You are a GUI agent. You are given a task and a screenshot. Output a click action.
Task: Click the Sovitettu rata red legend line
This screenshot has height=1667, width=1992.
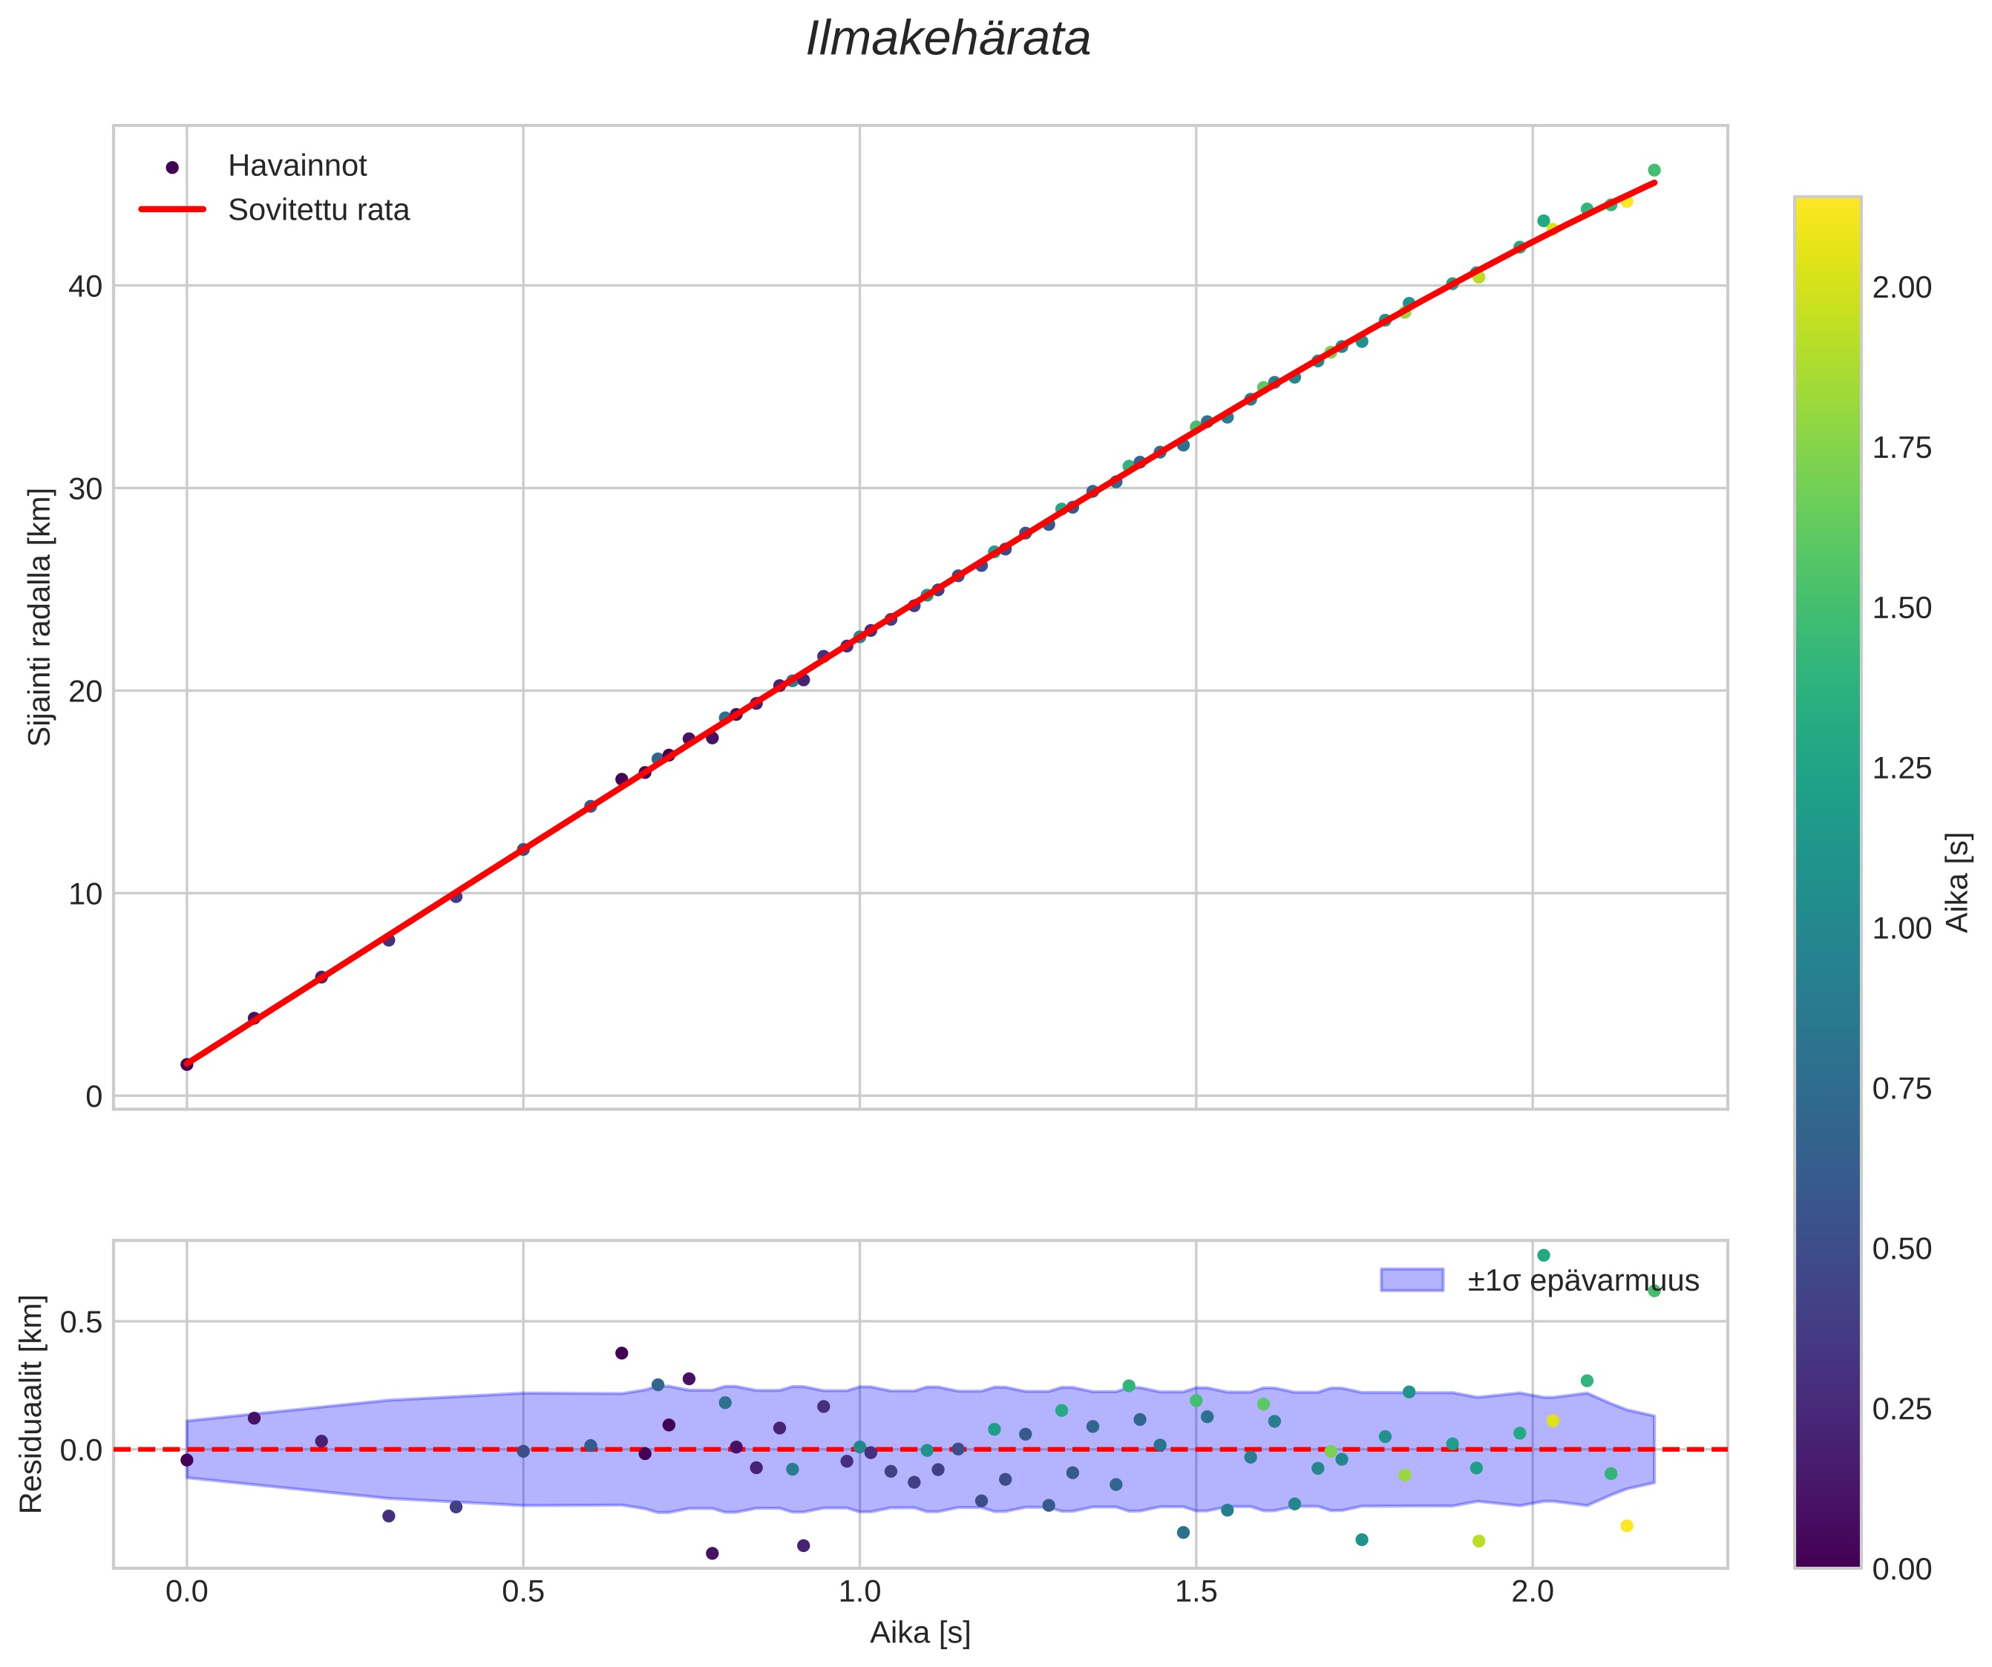[171, 210]
